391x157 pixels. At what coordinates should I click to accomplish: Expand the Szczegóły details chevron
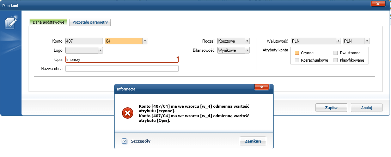(124, 141)
